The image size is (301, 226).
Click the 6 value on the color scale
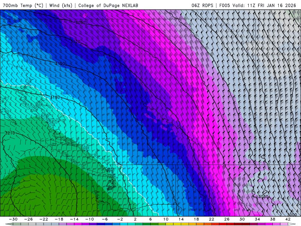150,219
